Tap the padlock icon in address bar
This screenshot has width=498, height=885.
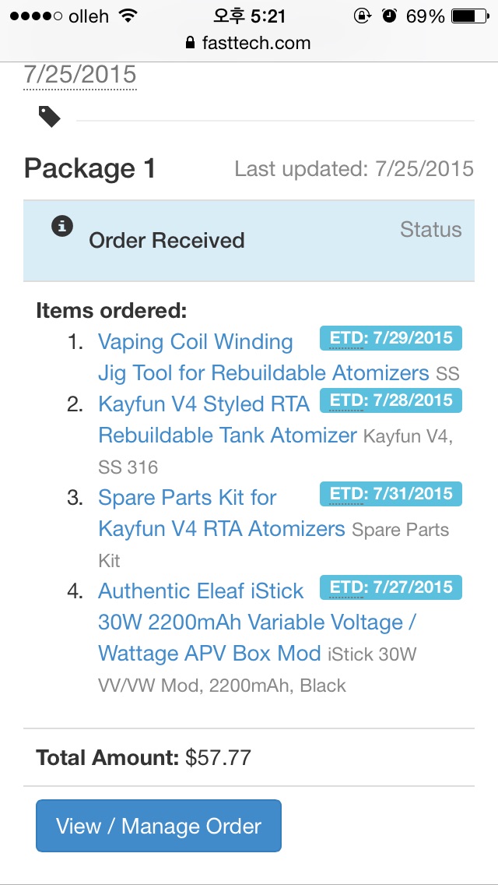point(190,43)
